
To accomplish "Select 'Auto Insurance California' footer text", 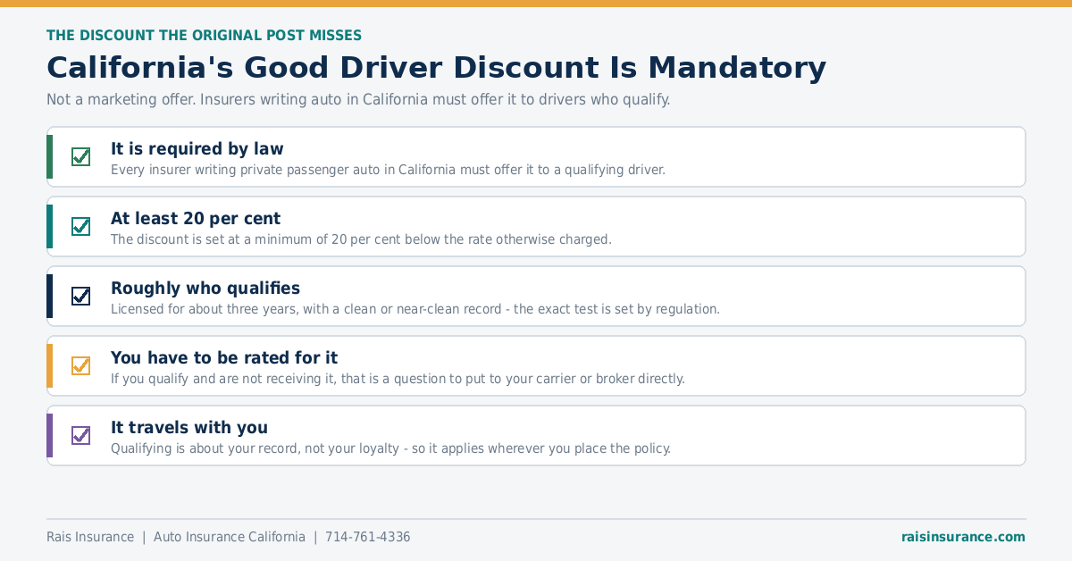I will click(x=230, y=537).
